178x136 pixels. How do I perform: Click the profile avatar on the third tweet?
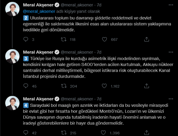pos(12,103)
